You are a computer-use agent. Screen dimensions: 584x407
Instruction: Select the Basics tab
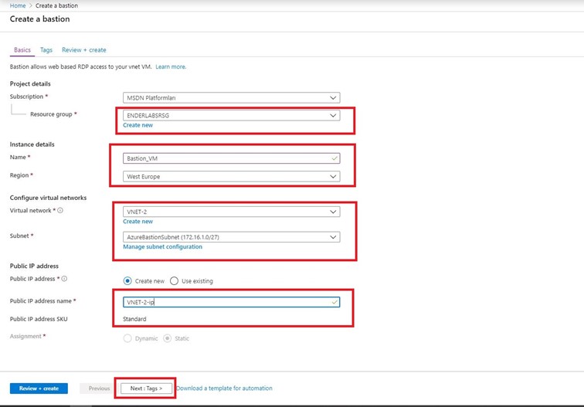click(x=22, y=50)
